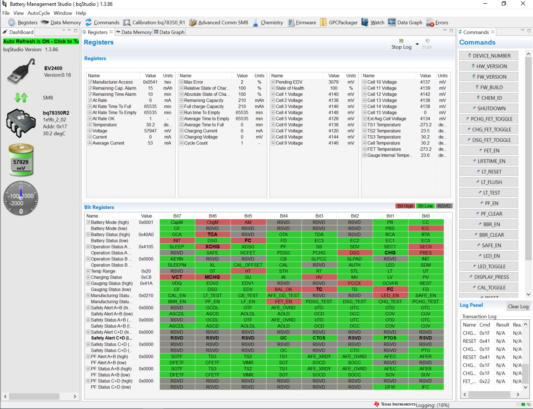Minimize the Registers editor panel
Image resolution: width=533 pixels, height=409 pixels.
tap(445, 31)
